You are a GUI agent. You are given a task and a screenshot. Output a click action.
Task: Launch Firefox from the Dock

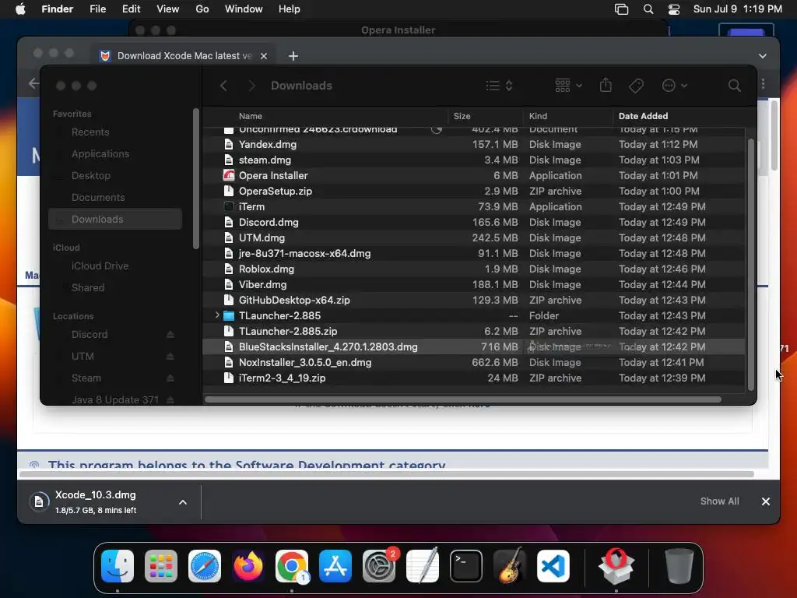click(248, 566)
